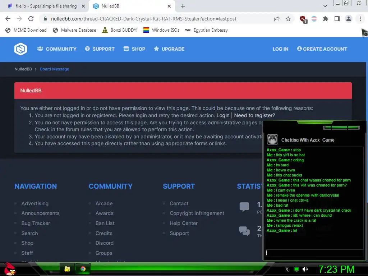Open the Arcade community link
This screenshot has height=276, width=368.
[104, 203]
